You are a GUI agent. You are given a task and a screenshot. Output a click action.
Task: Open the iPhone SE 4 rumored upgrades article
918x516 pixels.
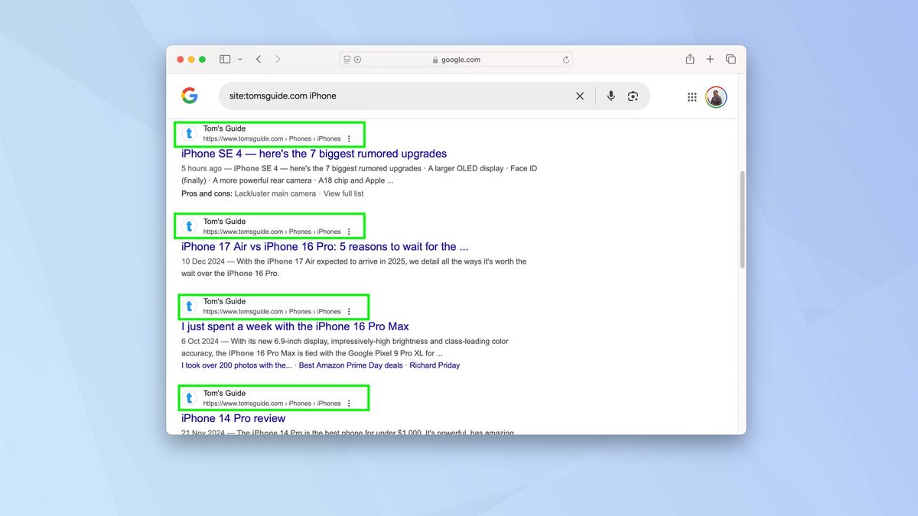314,154
